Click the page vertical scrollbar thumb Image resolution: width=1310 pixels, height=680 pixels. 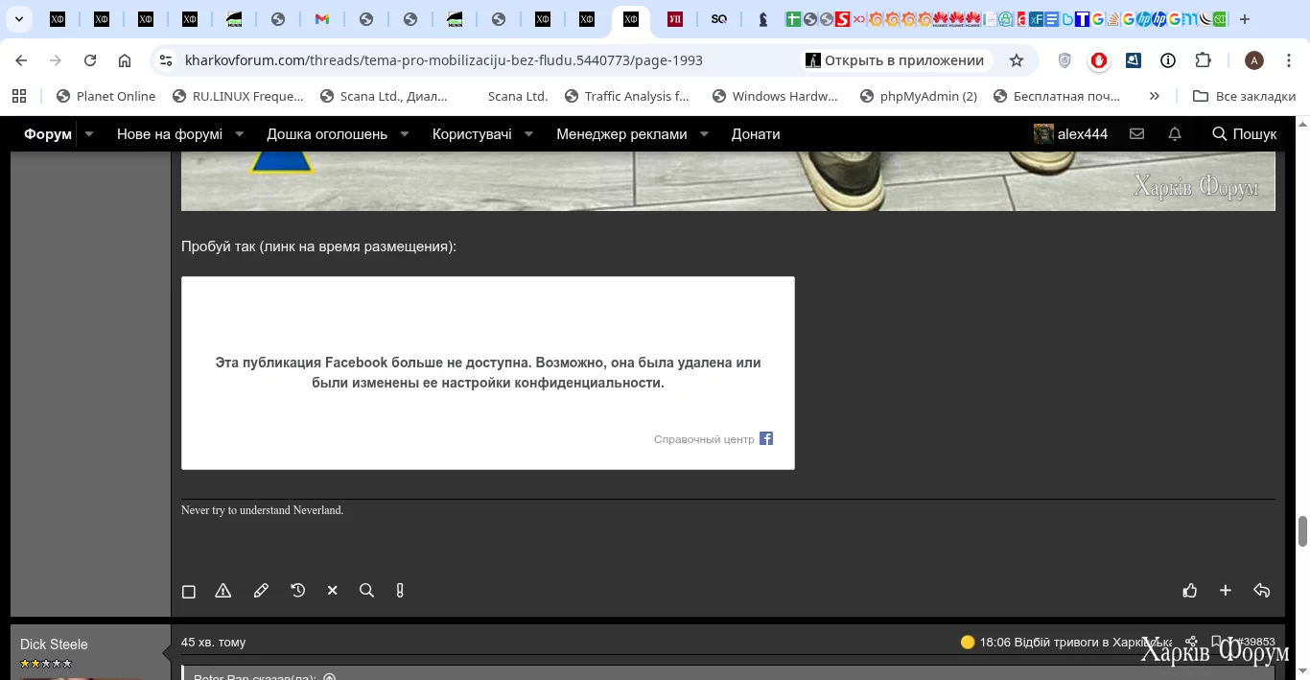click(x=1302, y=530)
